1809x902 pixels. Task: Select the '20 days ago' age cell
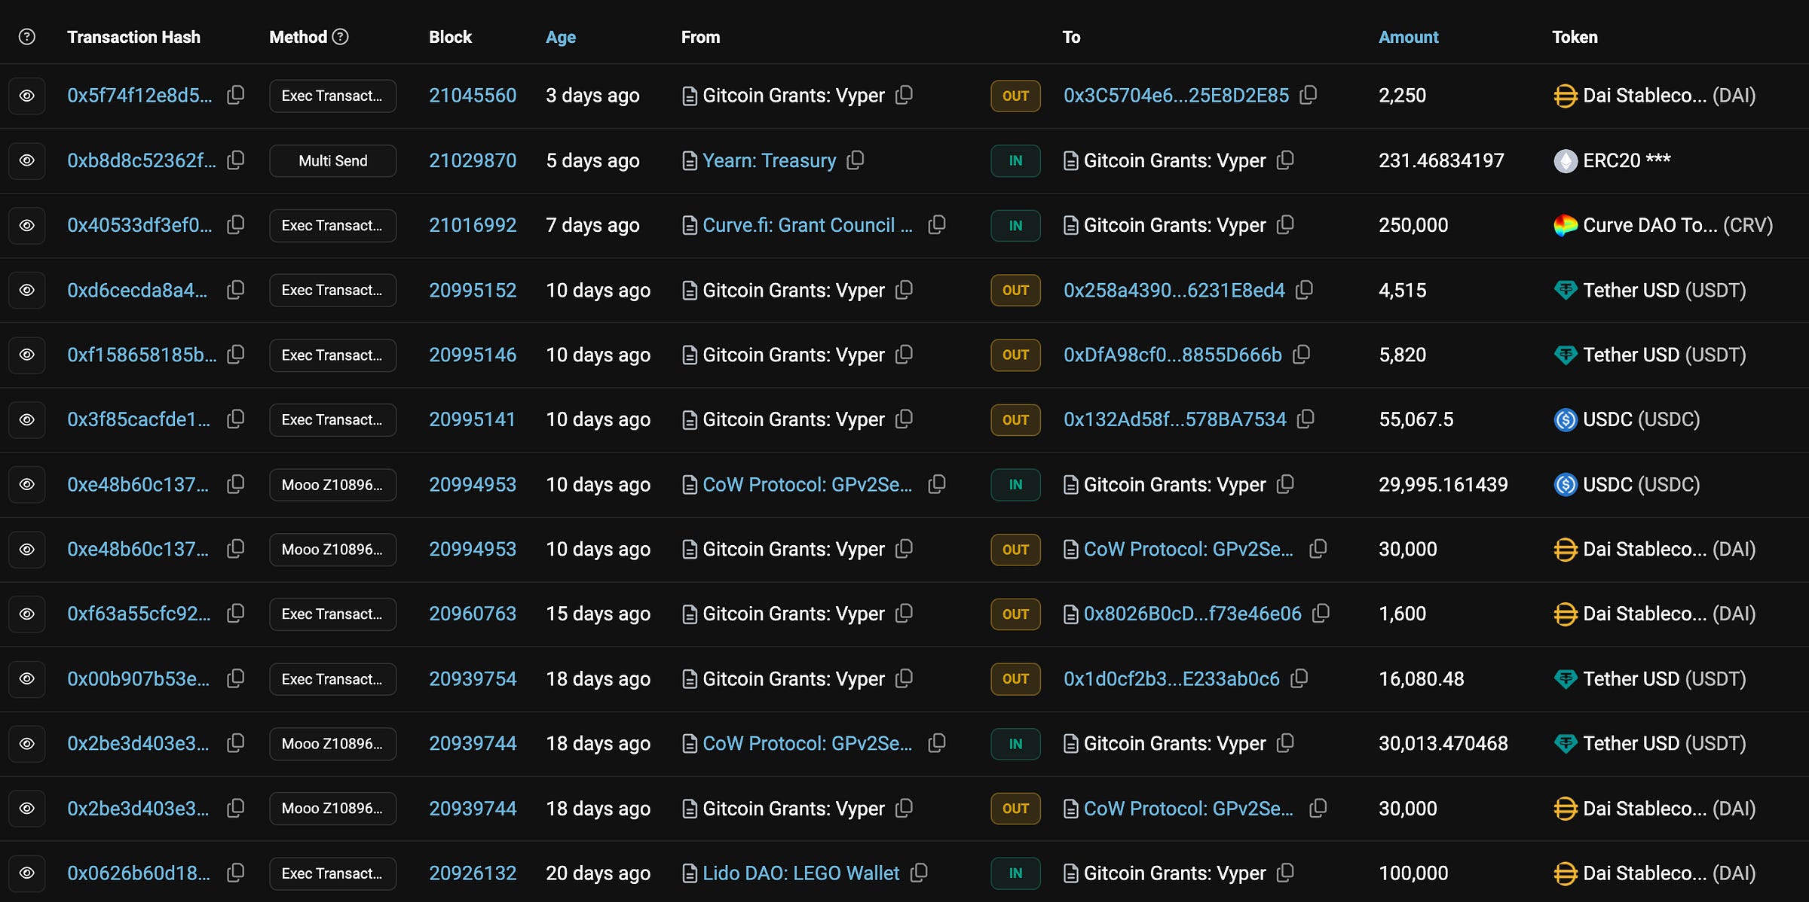(598, 873)
